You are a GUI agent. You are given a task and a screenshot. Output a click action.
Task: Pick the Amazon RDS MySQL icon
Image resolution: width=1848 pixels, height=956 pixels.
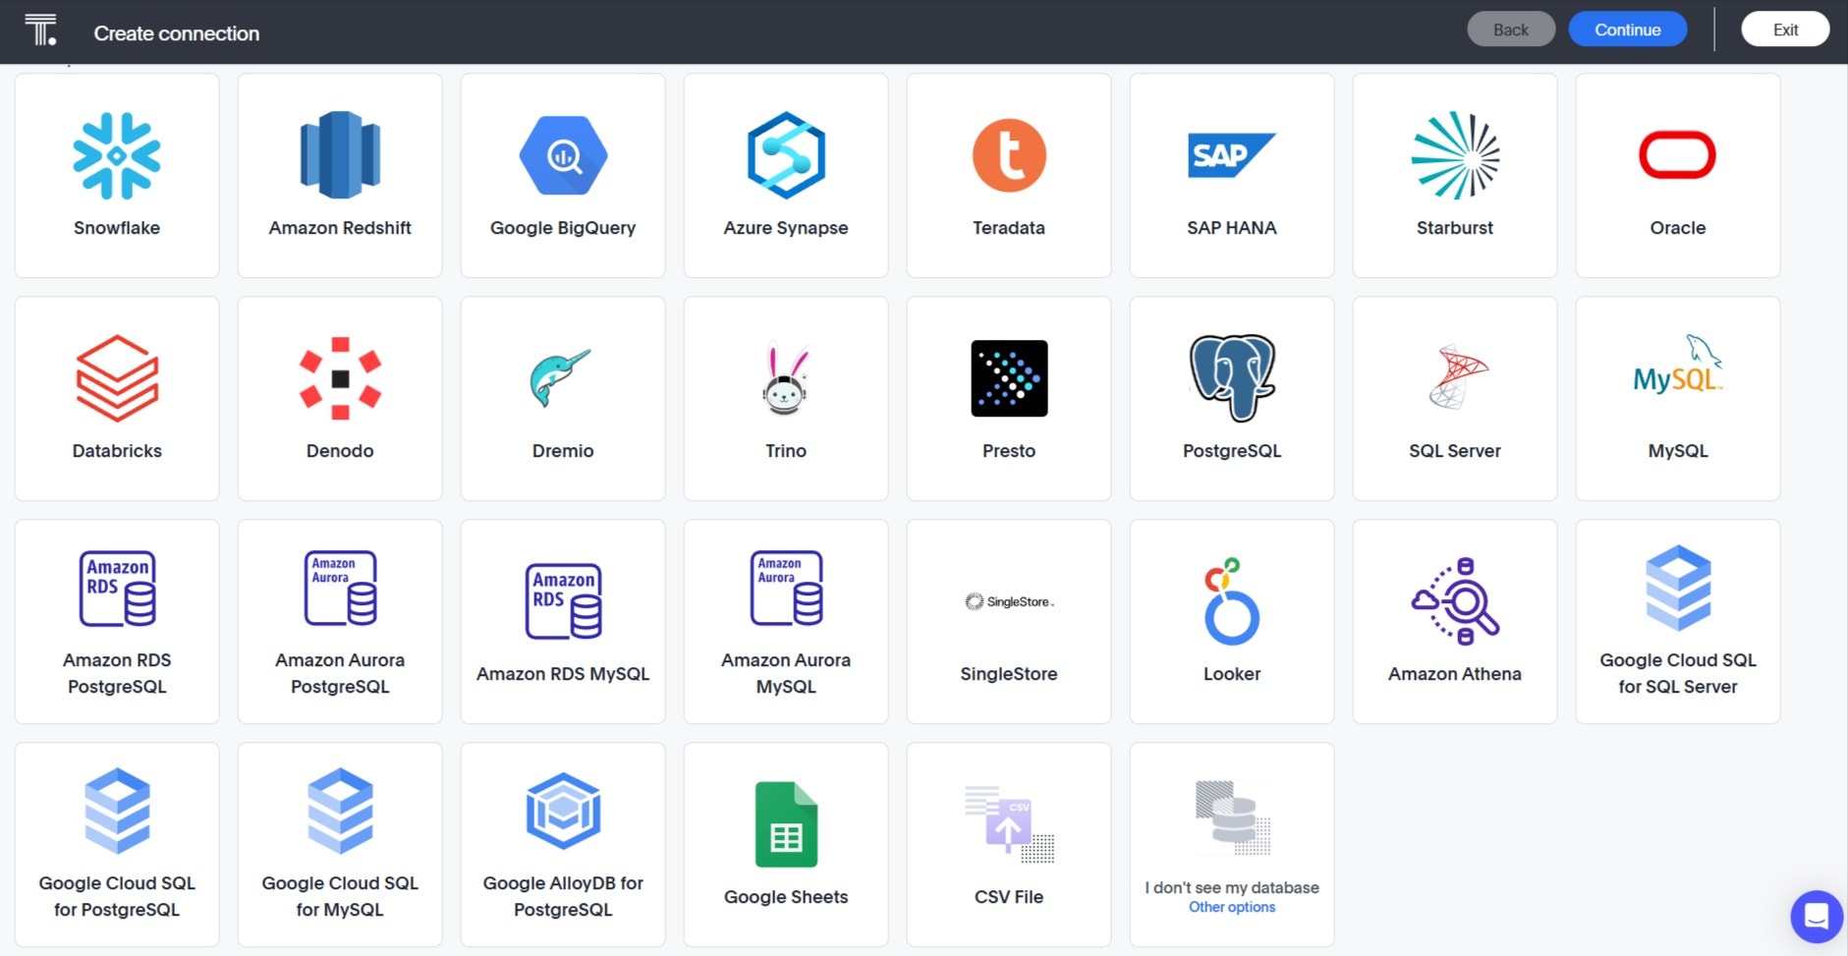point(563,601)
